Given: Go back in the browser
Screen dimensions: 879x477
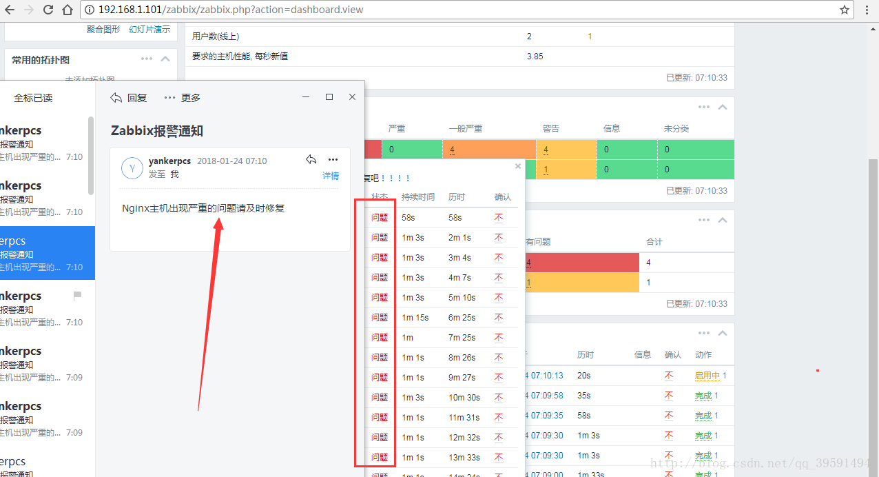Looking at the screenshot, I should point(10,10).
